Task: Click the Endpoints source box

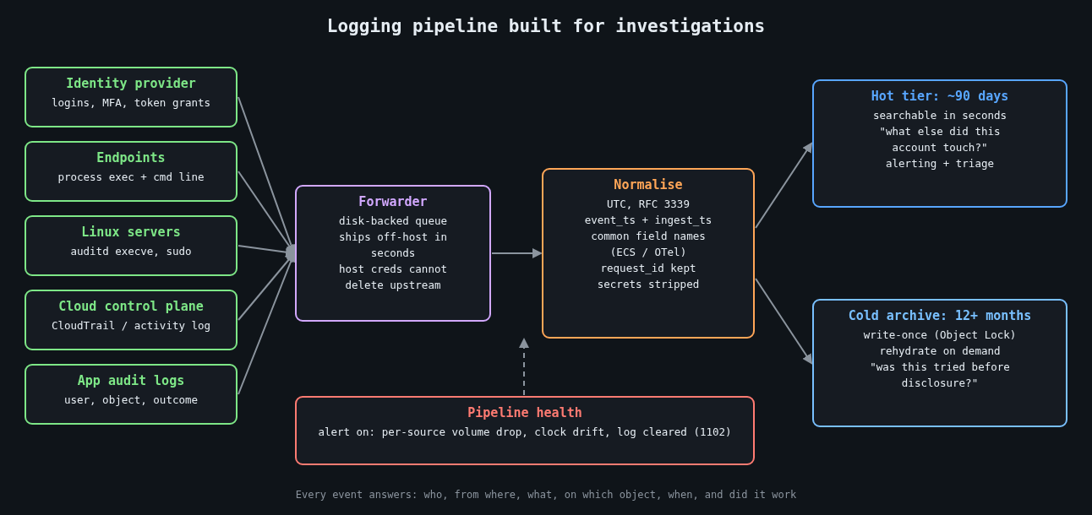Action: 131,171
